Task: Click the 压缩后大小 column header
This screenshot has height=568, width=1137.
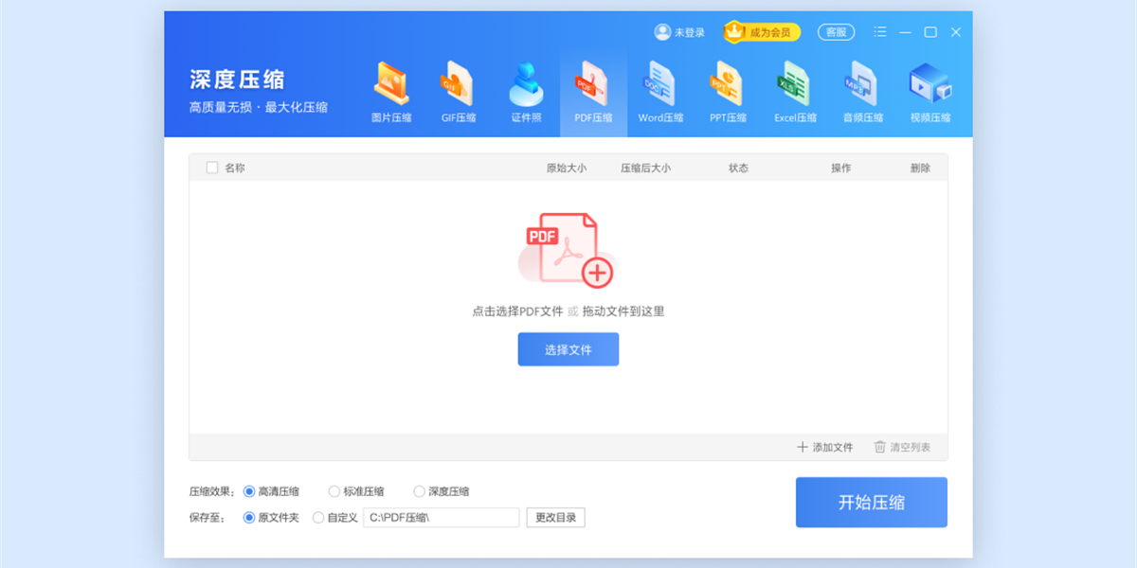Action: 645,168
